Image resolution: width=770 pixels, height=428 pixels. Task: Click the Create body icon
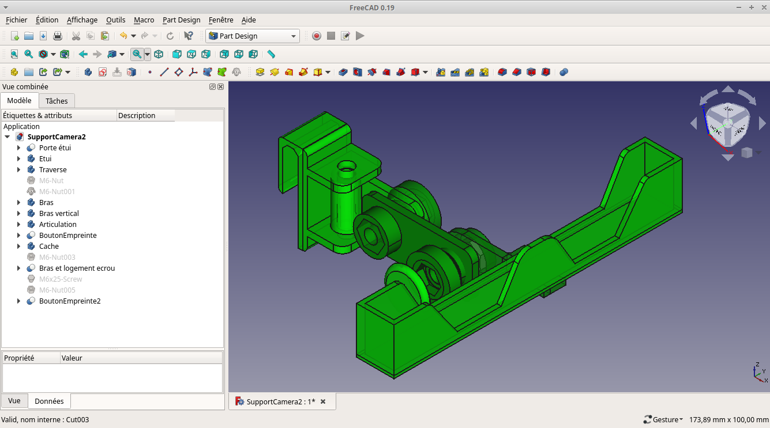click(x=88, y=72)
